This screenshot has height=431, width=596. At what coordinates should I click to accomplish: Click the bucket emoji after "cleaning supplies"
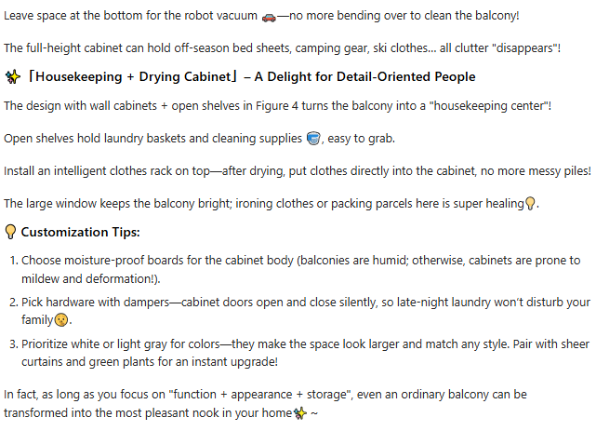point(313,139)
